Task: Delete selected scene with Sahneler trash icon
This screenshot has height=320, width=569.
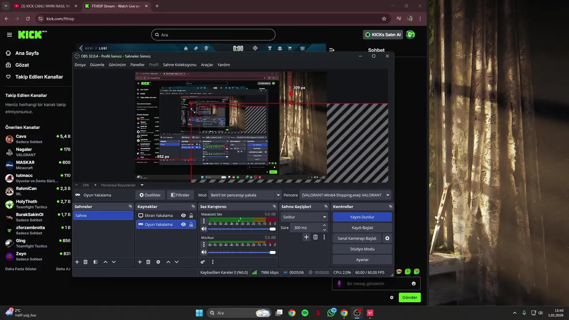Action: (x=85, y=262)
